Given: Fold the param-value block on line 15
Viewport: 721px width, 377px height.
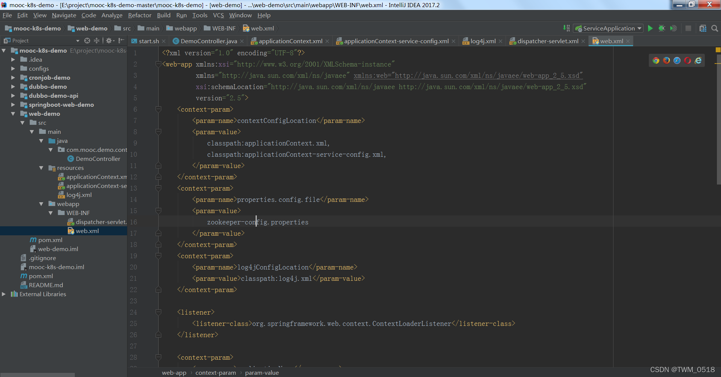Looking at the screenshot, I should [x=158, y=211].
